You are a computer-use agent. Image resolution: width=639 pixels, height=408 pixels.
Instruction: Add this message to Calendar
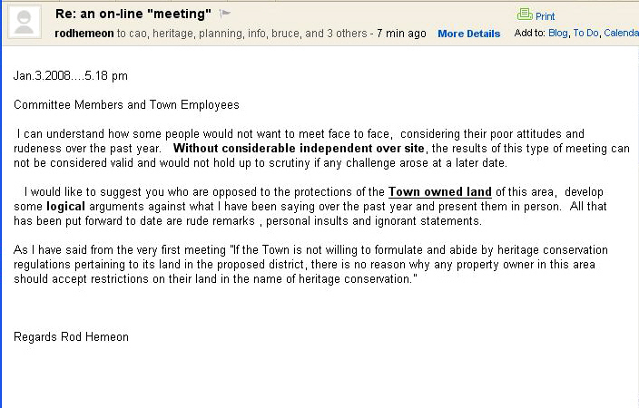pyautogui.click(x=621, y=33)
